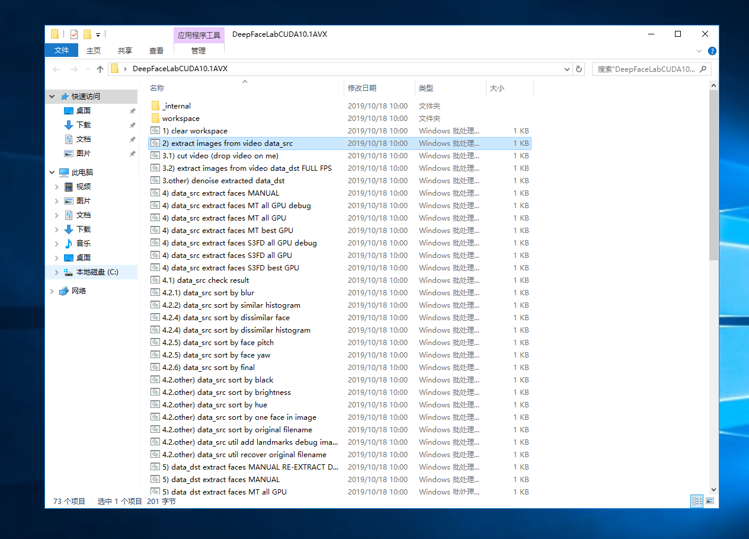Open the Customize Quick Access Toolbar dropdown
The image size is (749, 539).
pos(98,34)
